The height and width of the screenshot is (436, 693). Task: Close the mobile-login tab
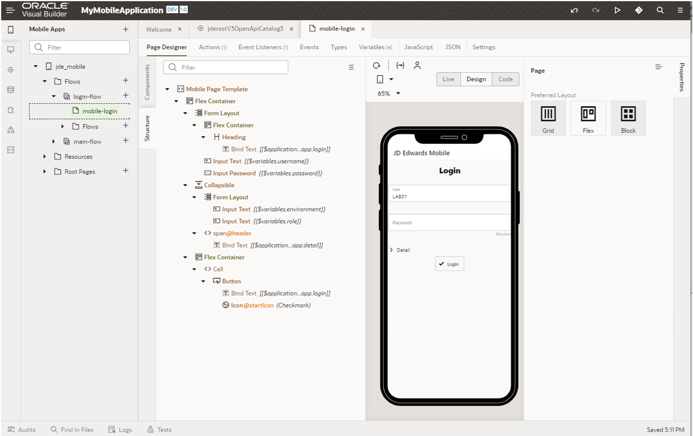[363, 29]
